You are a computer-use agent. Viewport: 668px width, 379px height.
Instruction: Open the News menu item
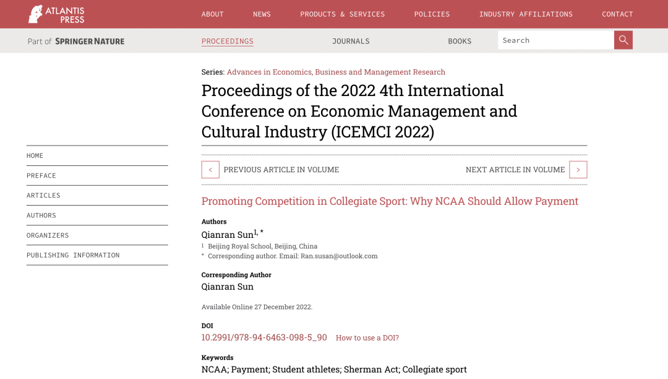tap(262, 14)
